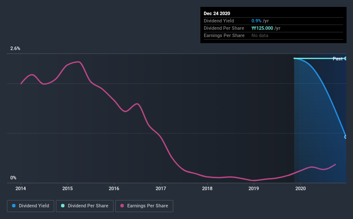Select the 2015 x-axis label

coord(68,188)
